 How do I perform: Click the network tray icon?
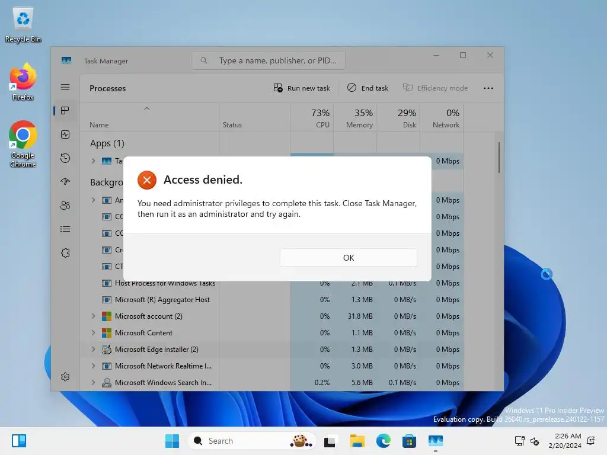(519, 441)
